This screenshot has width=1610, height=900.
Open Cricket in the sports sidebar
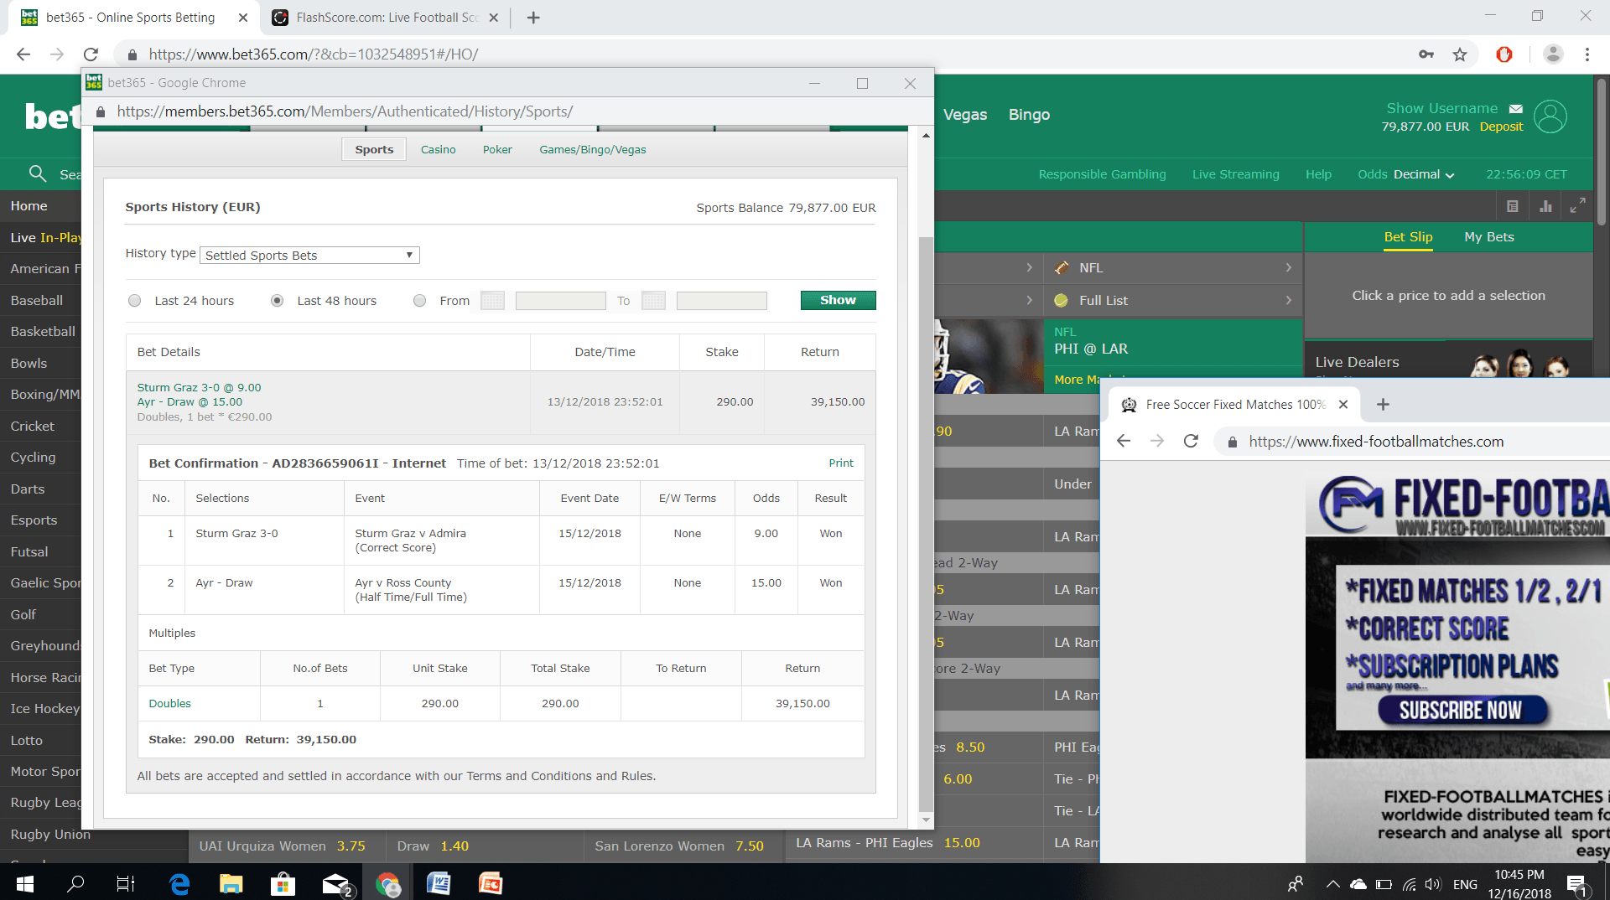tap(33, 427)
